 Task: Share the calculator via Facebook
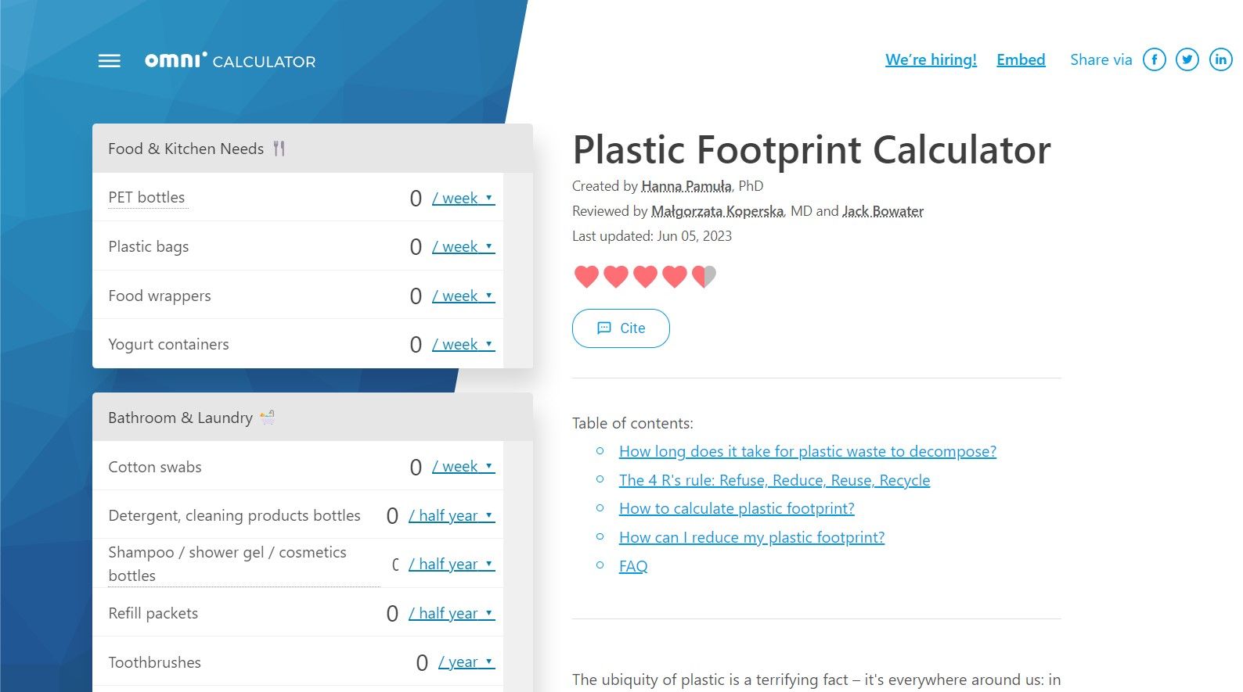click(1154, 59)
